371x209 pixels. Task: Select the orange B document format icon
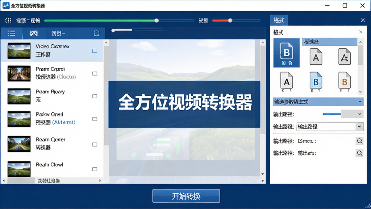345,81
